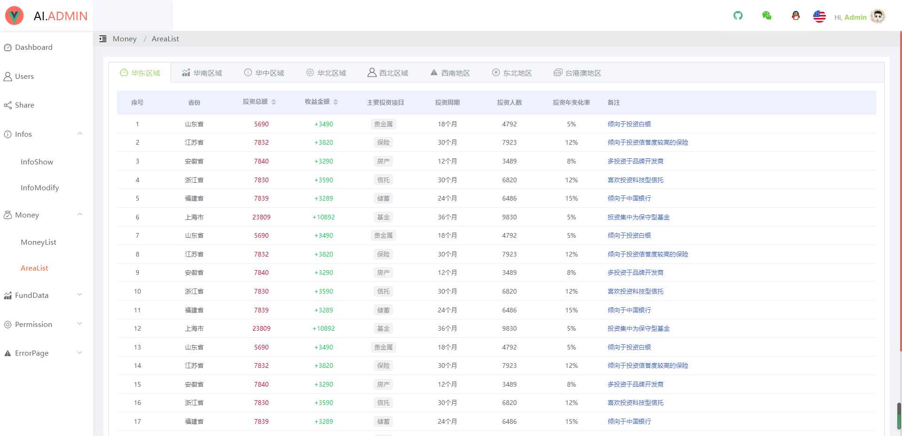The height and width of the screenshot is (436, 902).
Task: Click the Users person icon
Action: 8,77
